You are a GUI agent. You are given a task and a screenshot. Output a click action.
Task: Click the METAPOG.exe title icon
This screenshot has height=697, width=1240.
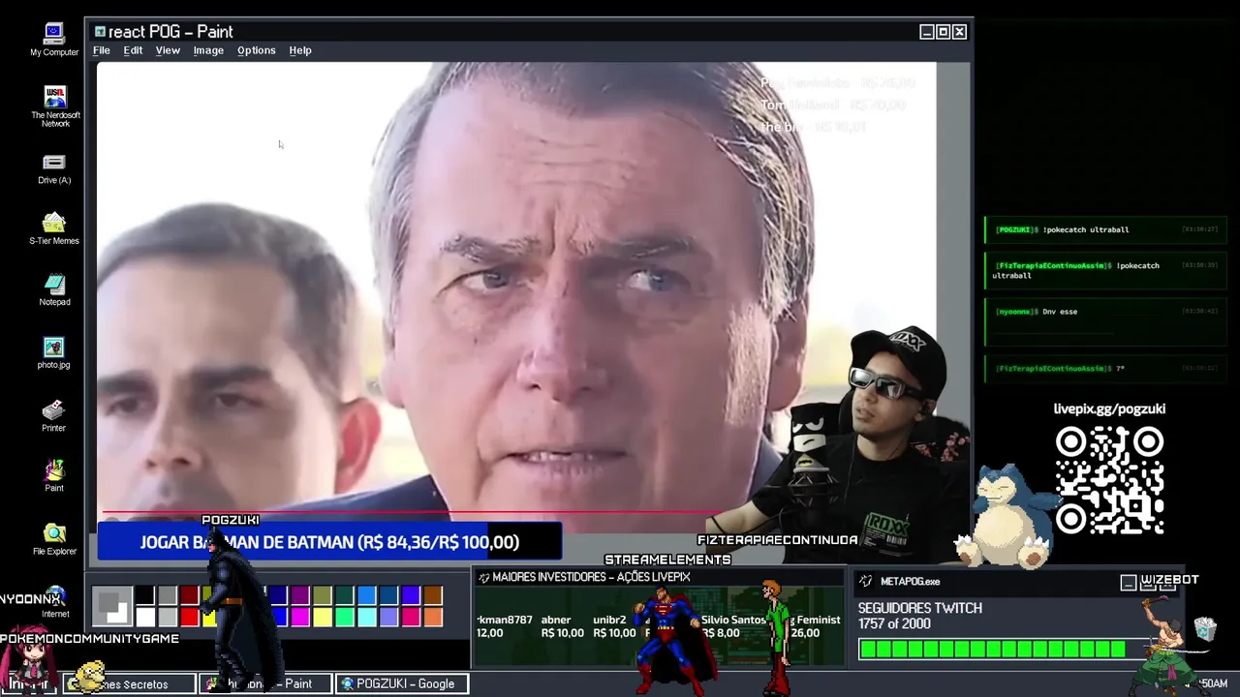coord(866,581)
